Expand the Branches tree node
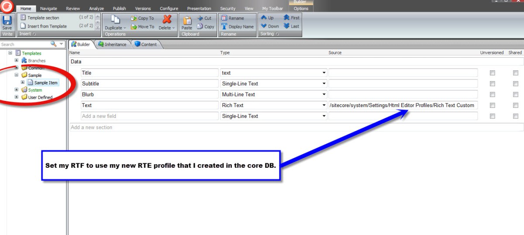 click(17, 61)
